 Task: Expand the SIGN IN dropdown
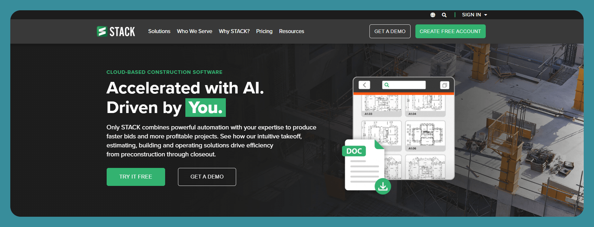click(x=474, y=15)
